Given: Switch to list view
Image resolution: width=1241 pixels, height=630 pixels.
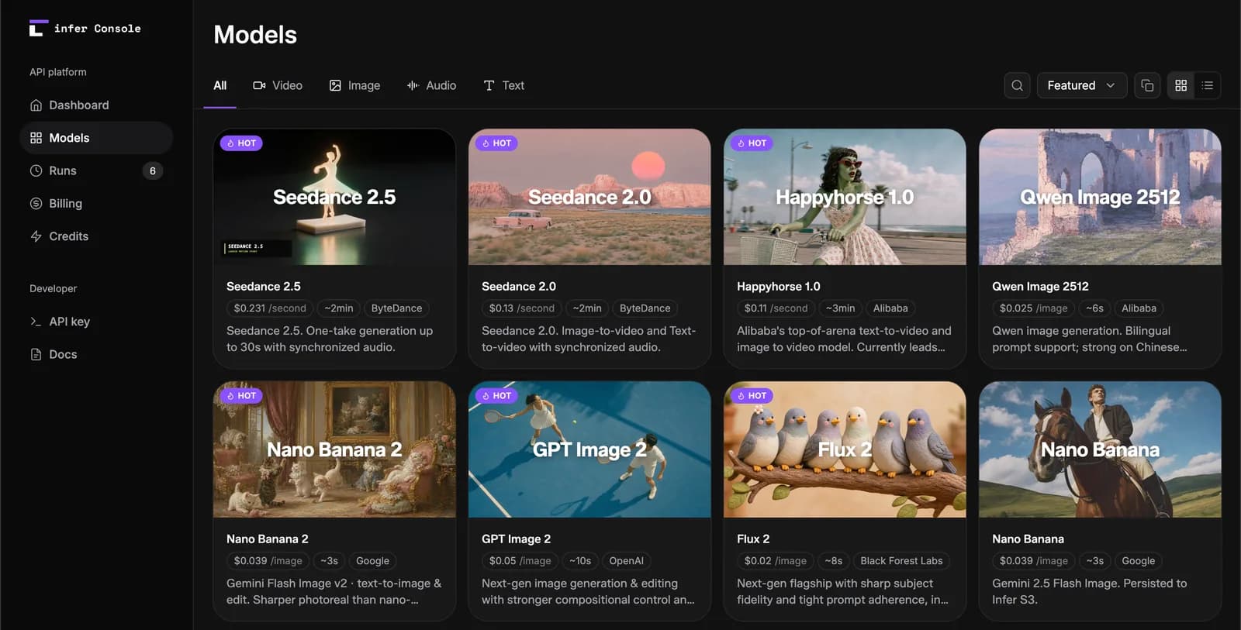Looking at the screenshot, I should click(1208, 85).
